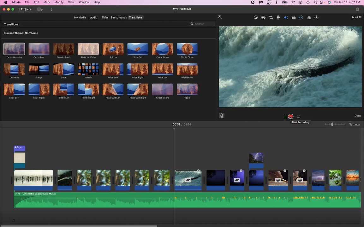
Task: Open the Help menu
Action: [97, 2]
